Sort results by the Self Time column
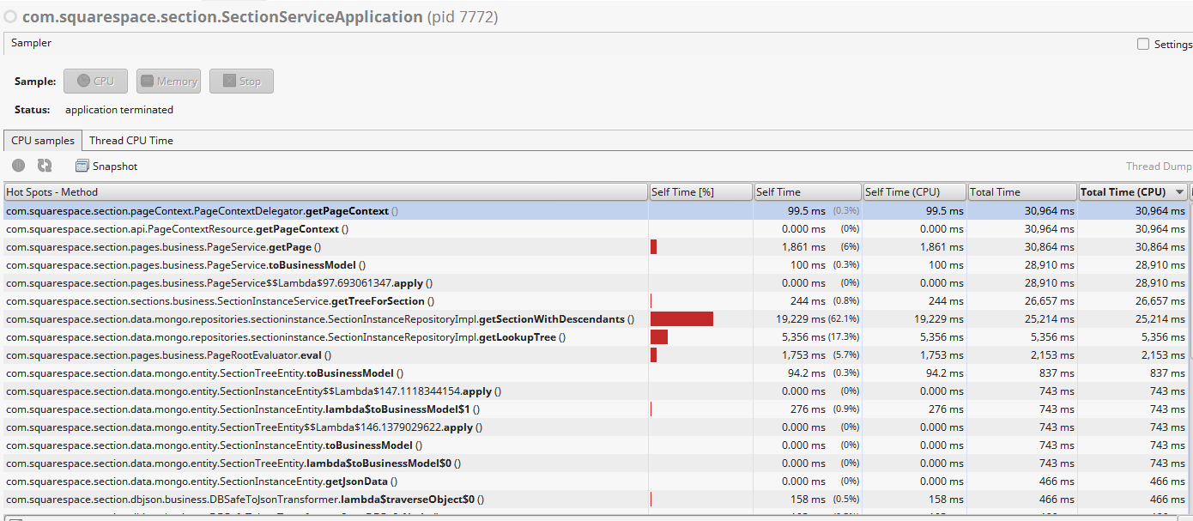Viewport: 1193px width, 521px height. tap(807, 191)
